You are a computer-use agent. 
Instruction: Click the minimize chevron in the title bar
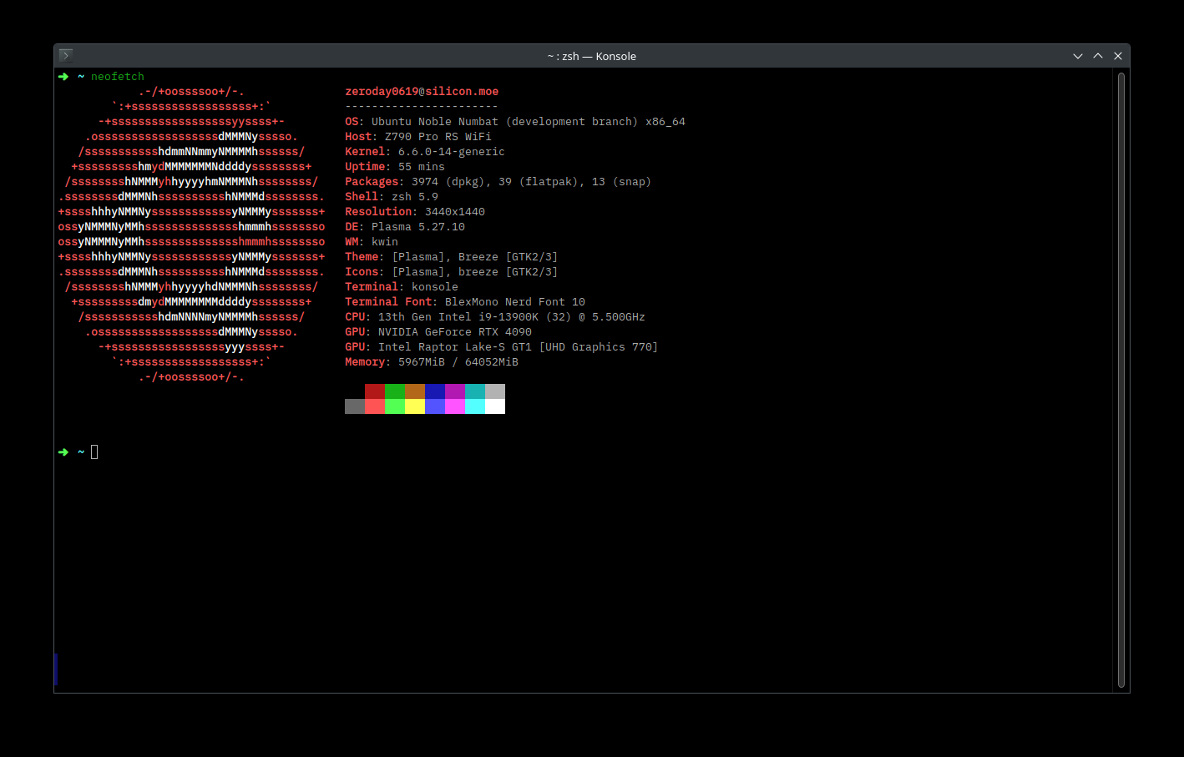1078,55
